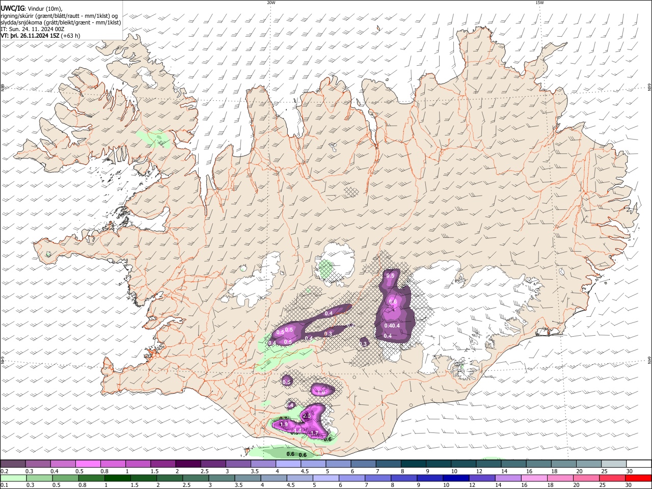Click the '0.40.4' value label on the map
This screenshot has width=652, height=489.
392,325
